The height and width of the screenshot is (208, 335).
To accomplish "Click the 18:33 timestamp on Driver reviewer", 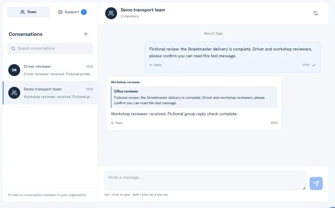I will [89, 67].
